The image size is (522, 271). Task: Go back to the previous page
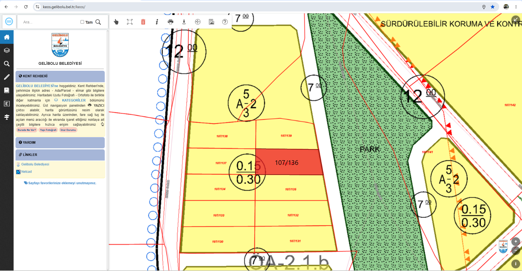pos(6,7)
